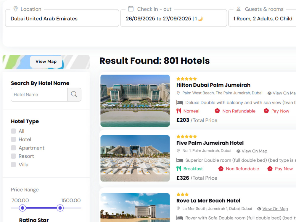Click the red Nomeal fork-knife icon
This screenshot has width=296, height=222.
click(178, 111)
